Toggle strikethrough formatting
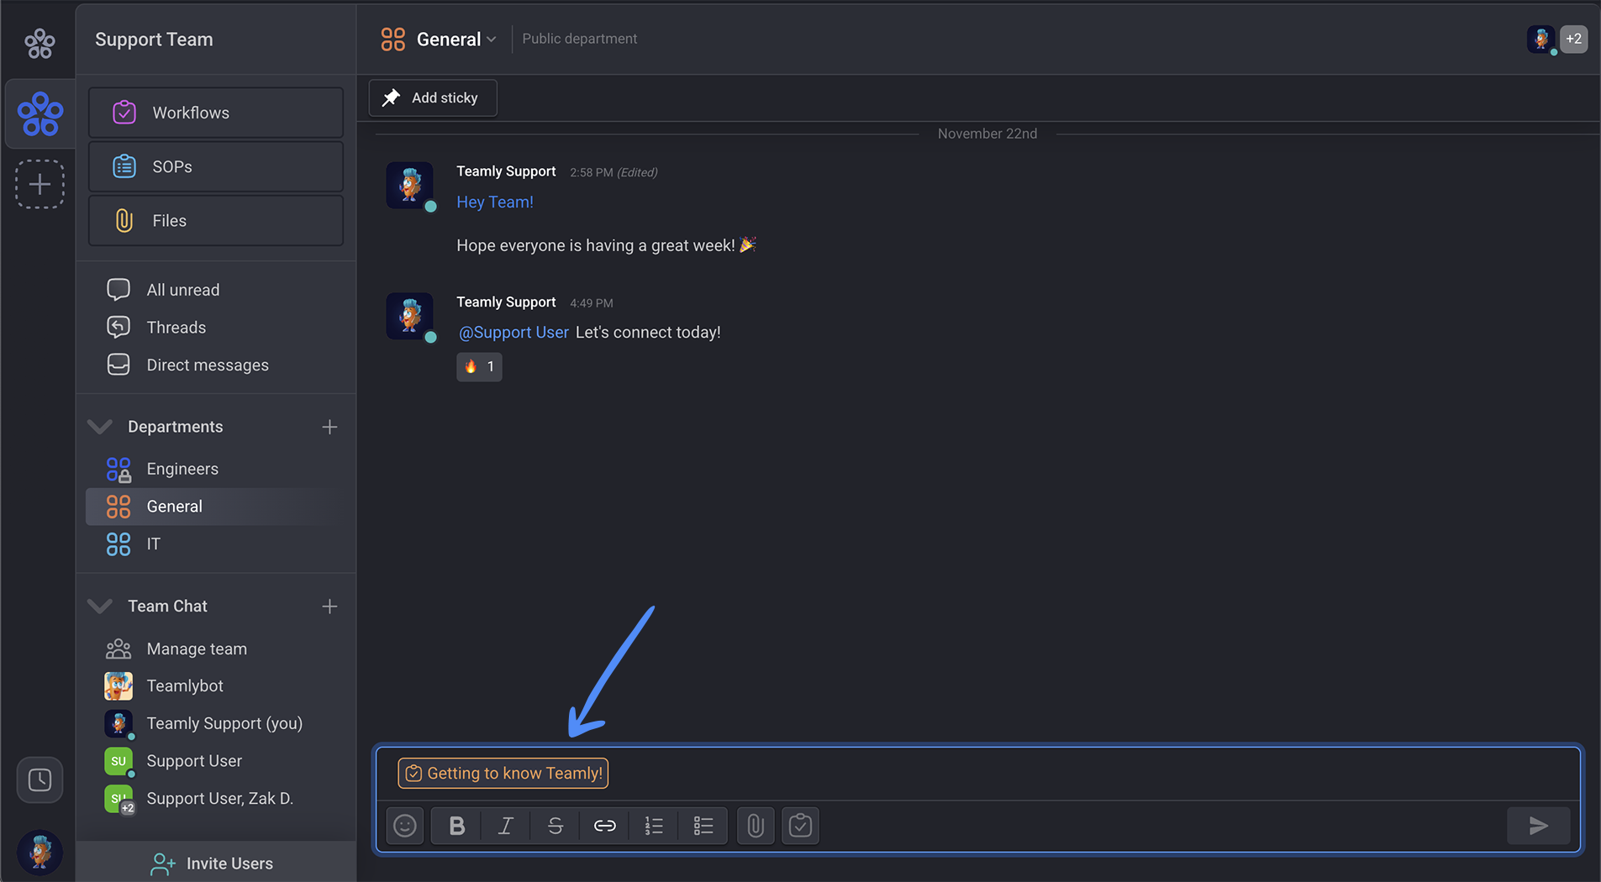Viewport: 1601px width, 882px height. (556, 827)
